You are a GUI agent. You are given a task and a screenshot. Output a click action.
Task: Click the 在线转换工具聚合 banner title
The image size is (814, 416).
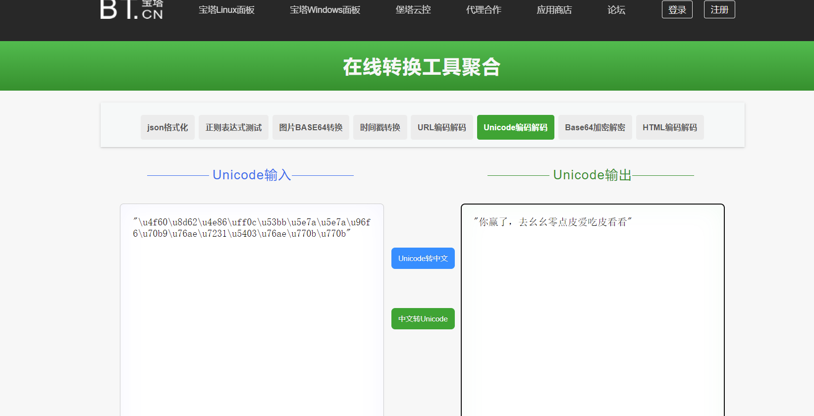[x=422, y=67]
